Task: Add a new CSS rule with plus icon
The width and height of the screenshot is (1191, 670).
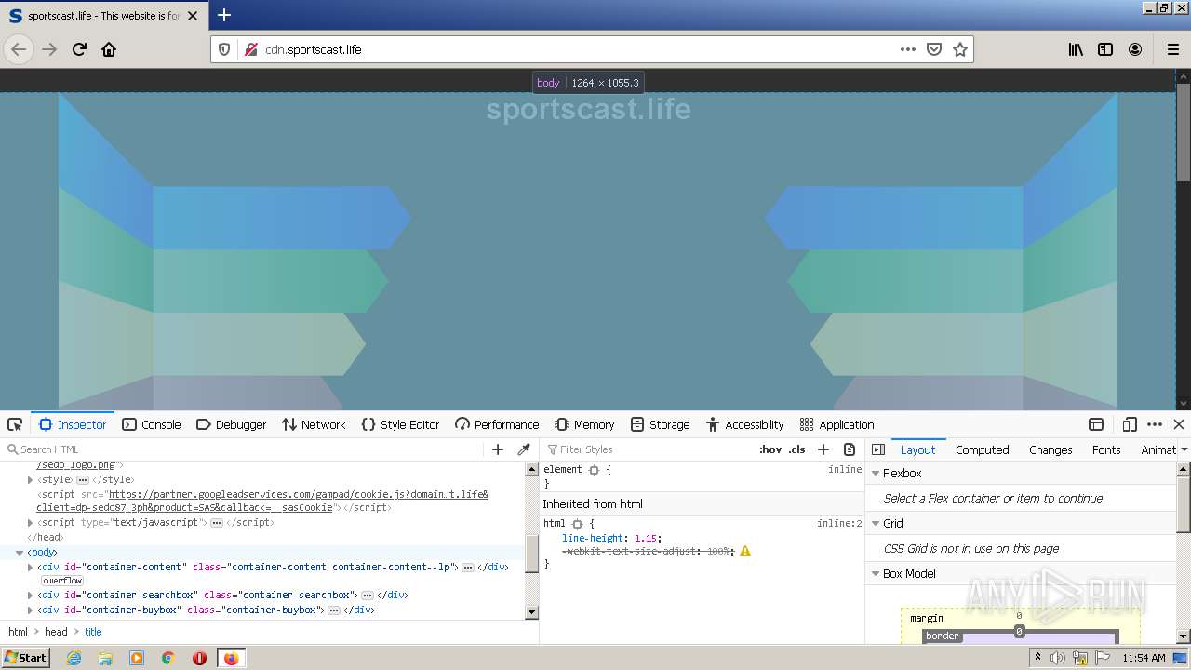Action: coord(823,449)
